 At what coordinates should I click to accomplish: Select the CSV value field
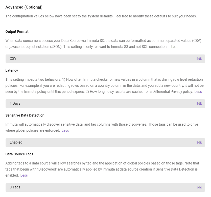click(x=105, y=59)
